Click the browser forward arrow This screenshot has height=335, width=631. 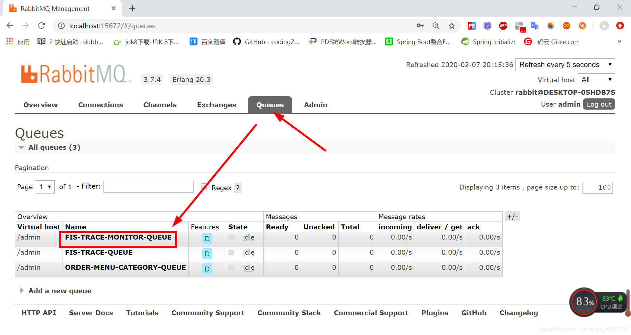click(x=26, y=26)
